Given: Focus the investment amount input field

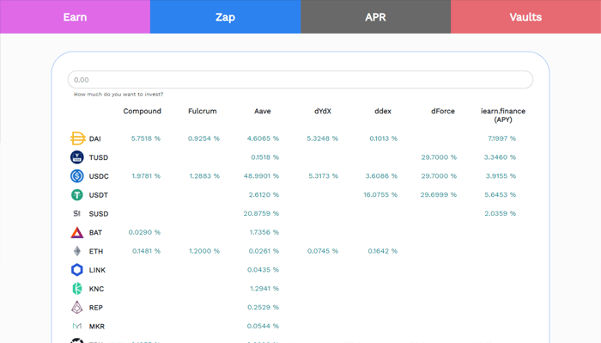Looking at the screenshot, I should click(300, 80).
